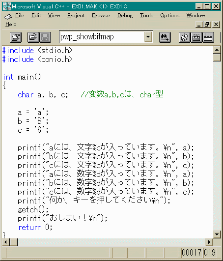Click the Find binoculars icon
The image size is (223, 261).
click(165, 37)
